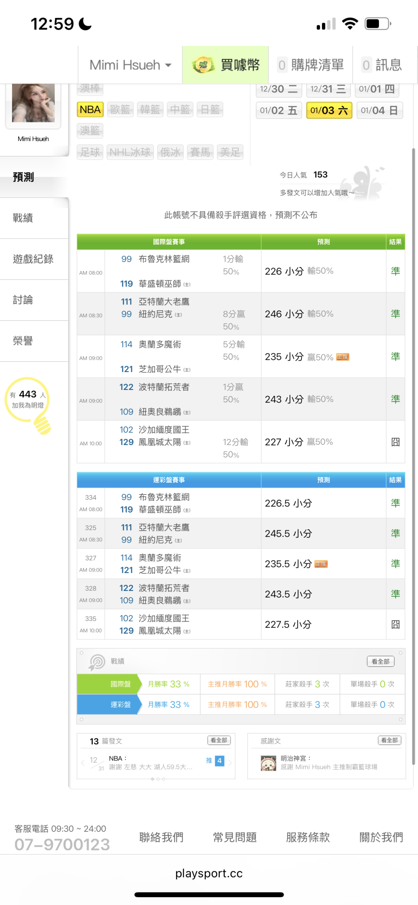
Task: Select the 01/02 五 date option
Action: click(279, 110)
